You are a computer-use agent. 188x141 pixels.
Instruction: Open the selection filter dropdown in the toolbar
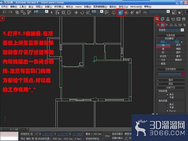47,12
